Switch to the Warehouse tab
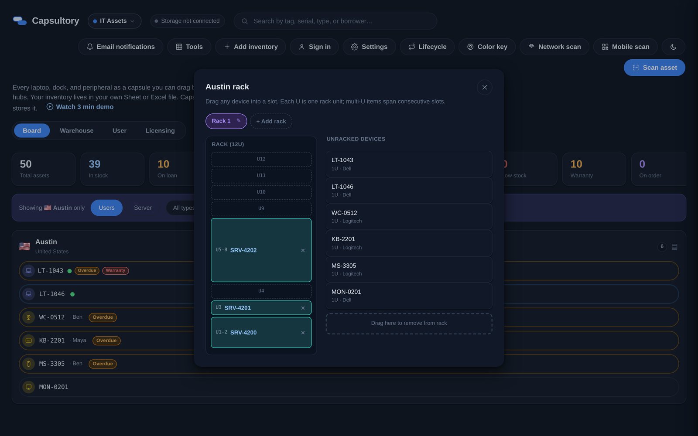Image resolution: width=698 pixels, height=436 pixels. [x=77, y=130]
